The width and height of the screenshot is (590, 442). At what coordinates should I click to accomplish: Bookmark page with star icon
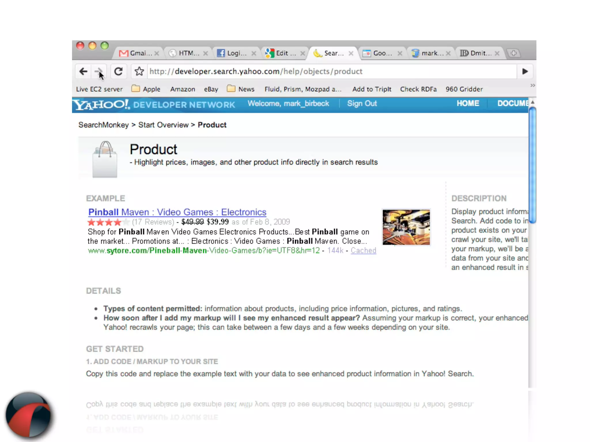point(139,71)
